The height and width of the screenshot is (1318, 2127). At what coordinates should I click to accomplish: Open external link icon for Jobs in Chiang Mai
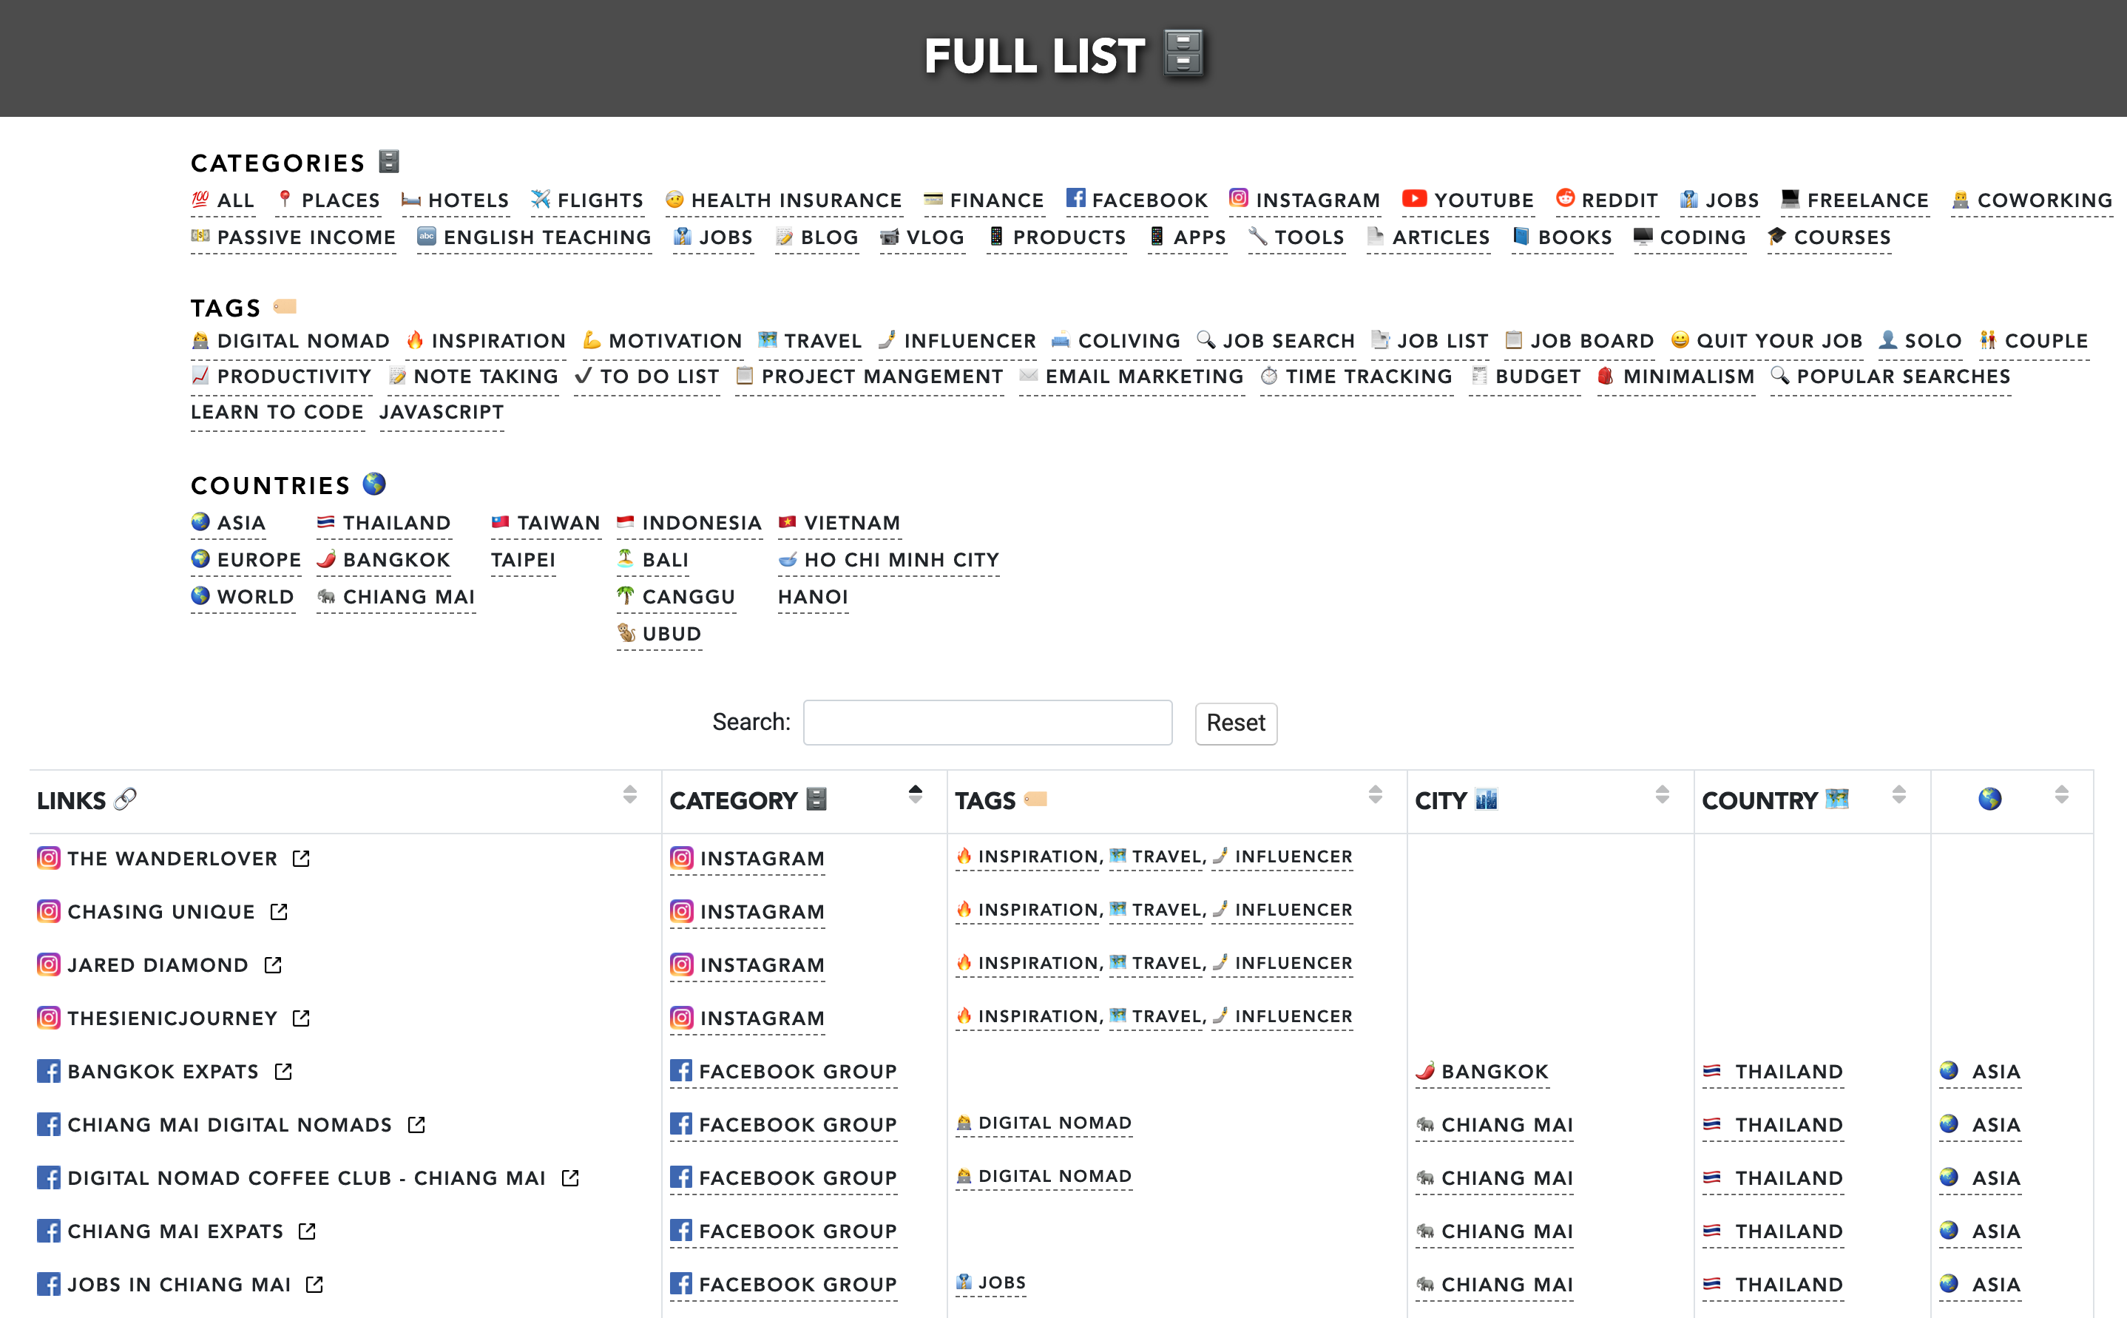[314, 1284]
